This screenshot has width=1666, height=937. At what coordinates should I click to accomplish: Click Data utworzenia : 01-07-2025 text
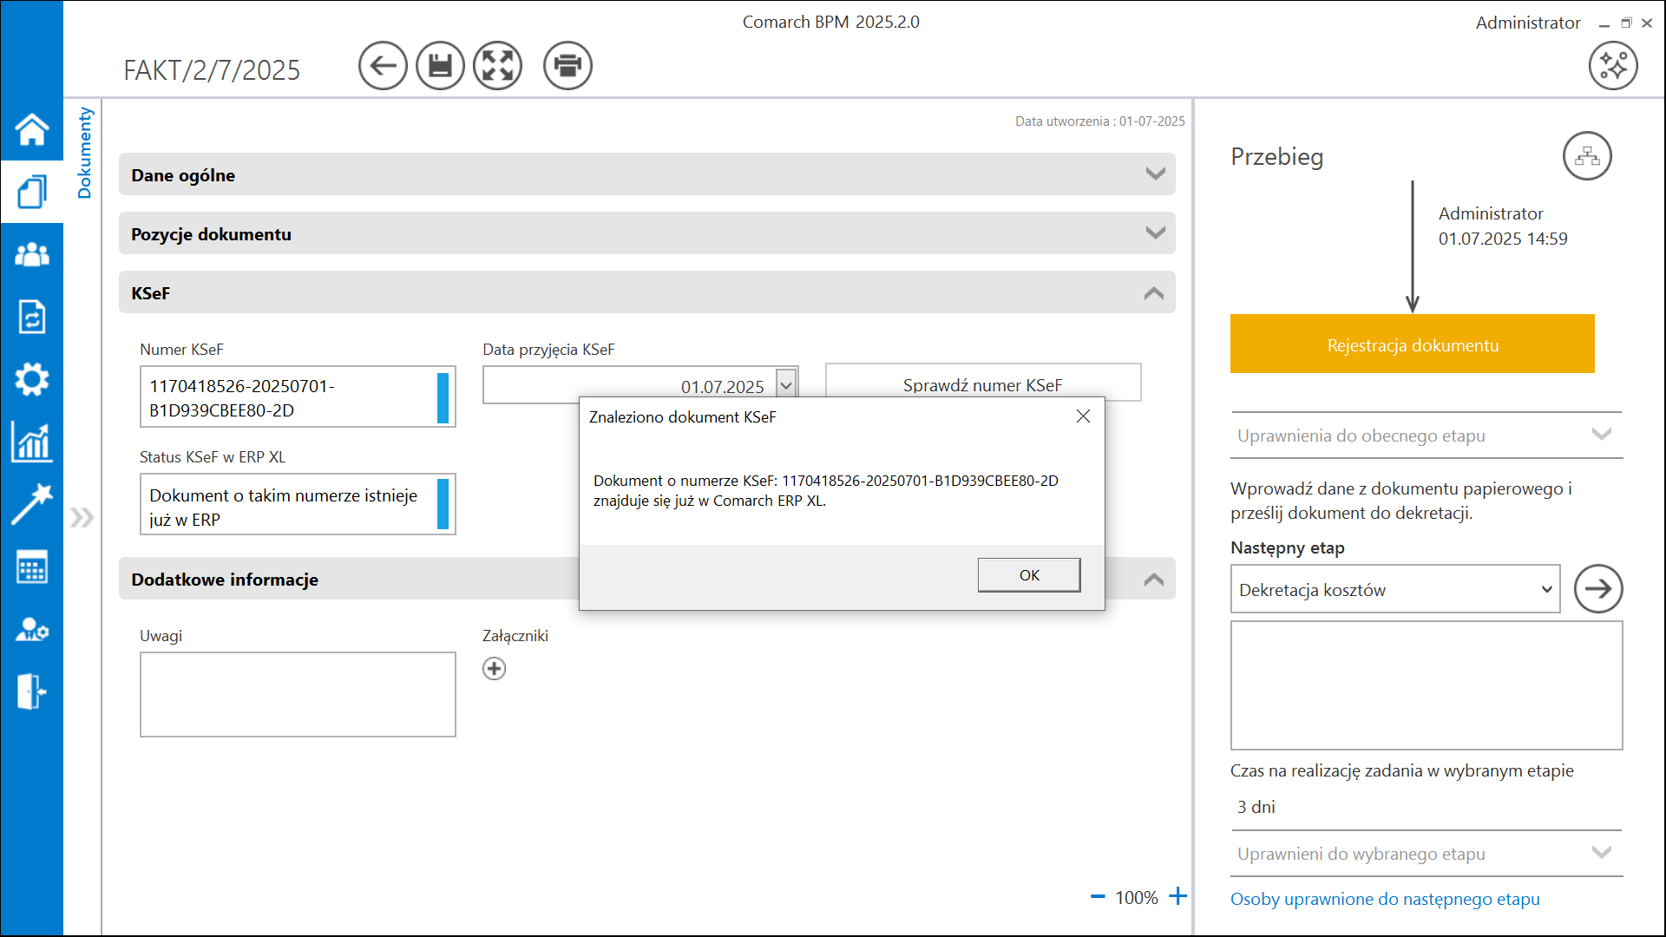pos(1099,121)
